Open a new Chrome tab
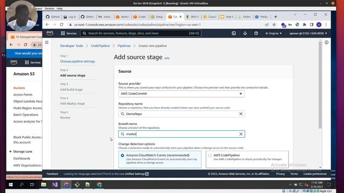344x193 pixels. 276,17
